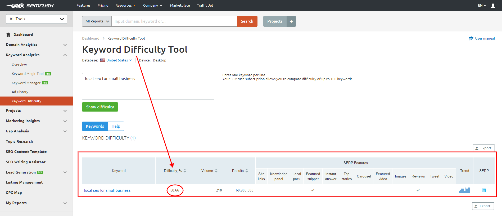Image resolution: width=502 pixels, height=216 pixels.
Task: Open SEO Content Template
Action: (x=26, y=152)
